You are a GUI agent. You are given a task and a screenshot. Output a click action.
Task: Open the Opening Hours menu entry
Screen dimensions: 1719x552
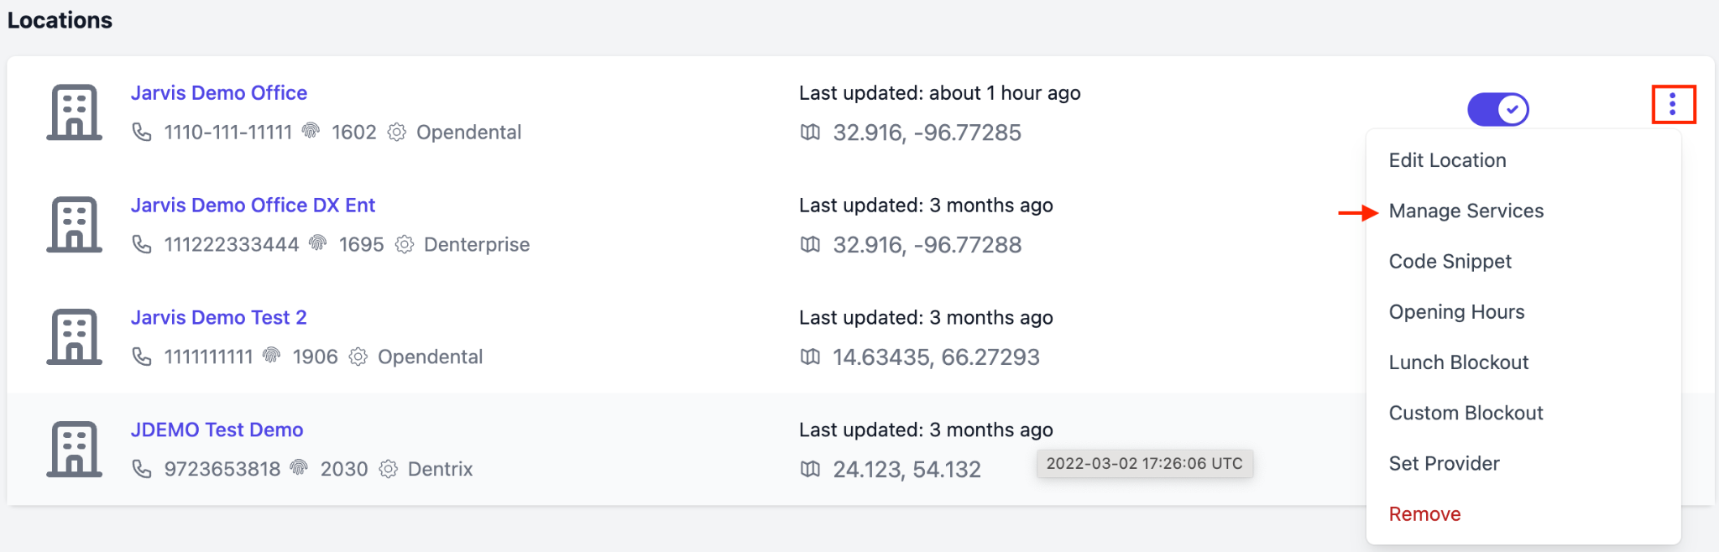click(1456, 312)
